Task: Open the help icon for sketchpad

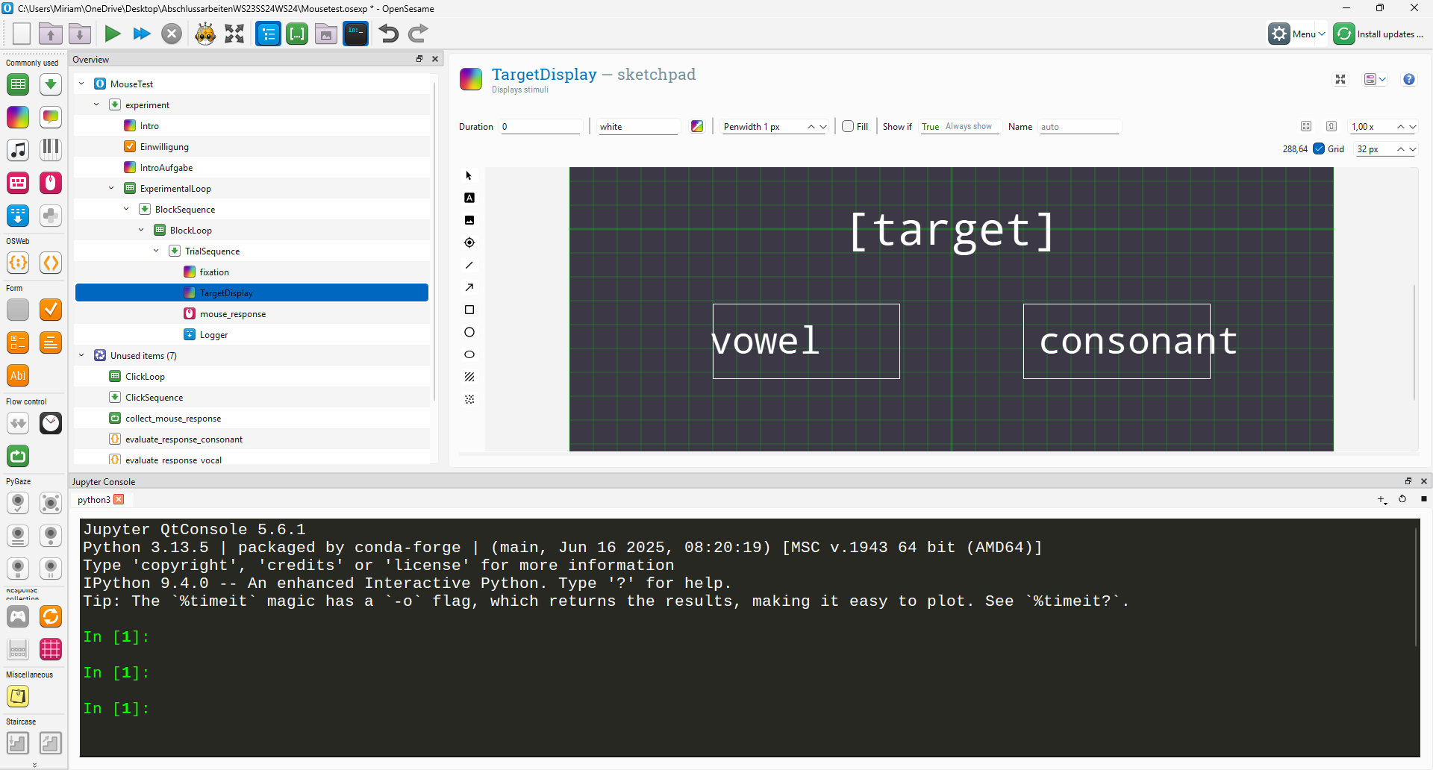Action: pos(1408,80)
